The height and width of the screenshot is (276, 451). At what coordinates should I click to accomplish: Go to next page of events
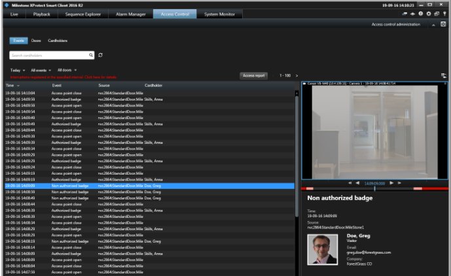tap(297, 76)
